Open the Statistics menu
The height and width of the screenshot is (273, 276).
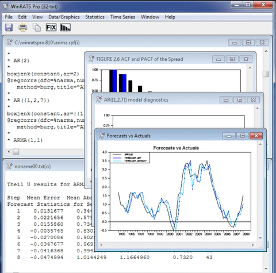pyautogui.click(x=95, y=17)
